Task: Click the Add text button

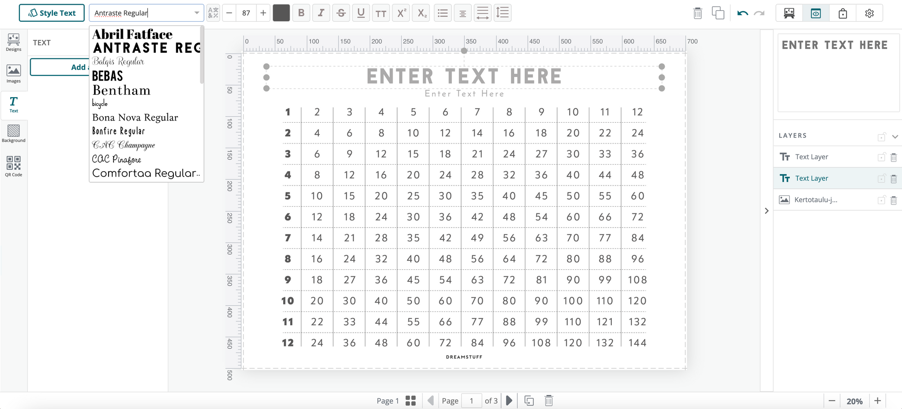Action: [x=59, y=67]
